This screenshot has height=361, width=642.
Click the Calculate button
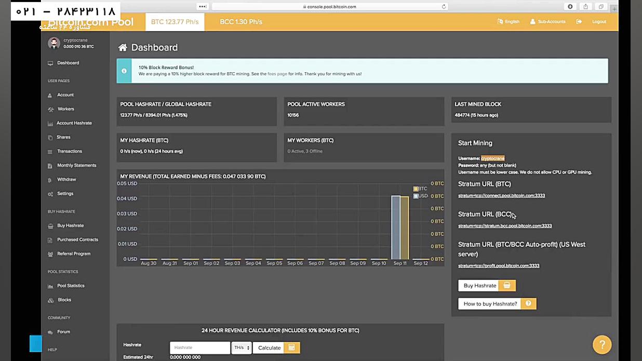(x=276, y=347)
